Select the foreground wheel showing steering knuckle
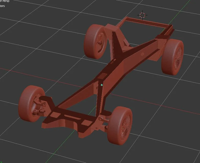The image size is (200, 163). coord(32,103)
